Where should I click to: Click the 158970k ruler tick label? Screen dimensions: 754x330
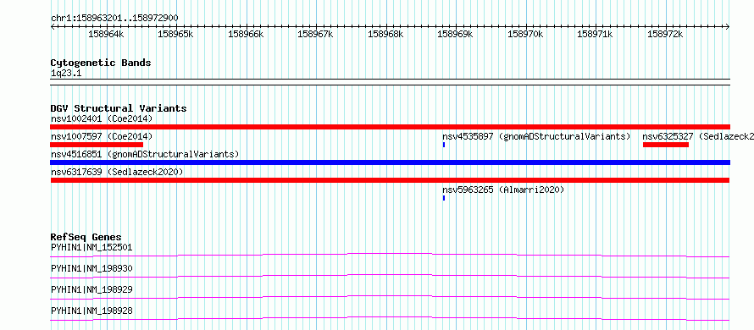[x=525, y=34]
